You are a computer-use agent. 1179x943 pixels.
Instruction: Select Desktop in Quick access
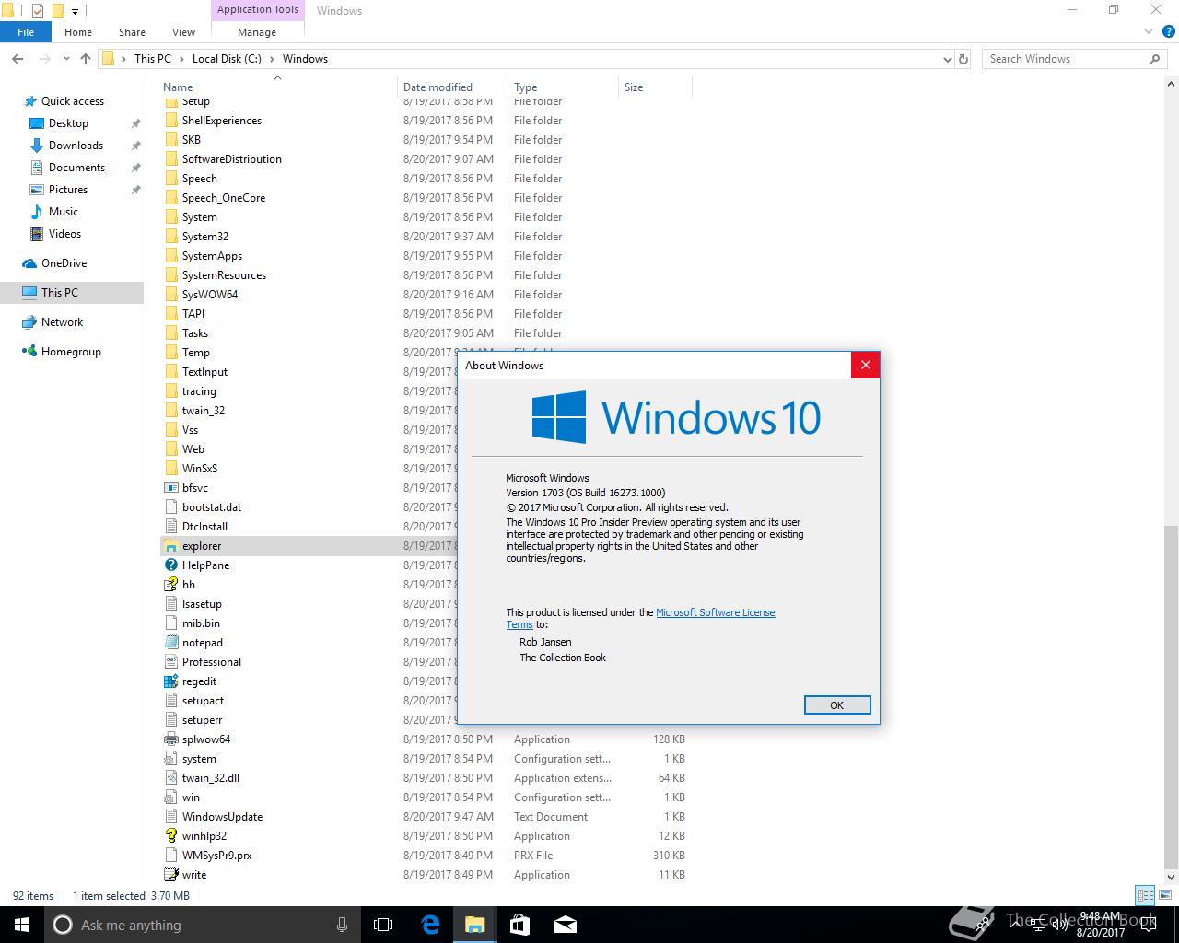coord(69,123)
